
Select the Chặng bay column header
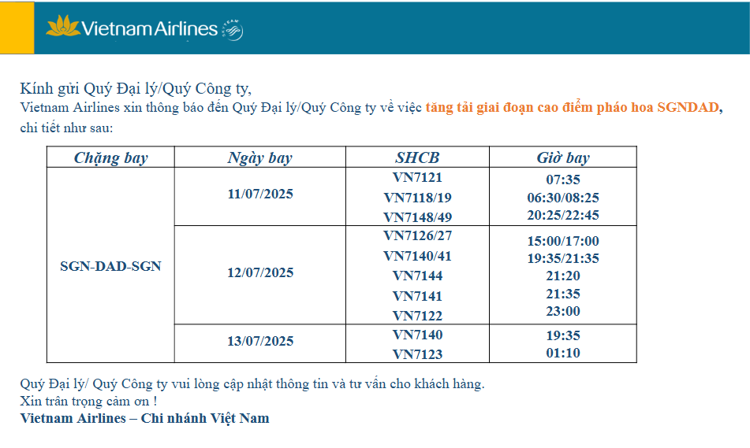coord(110,157)
